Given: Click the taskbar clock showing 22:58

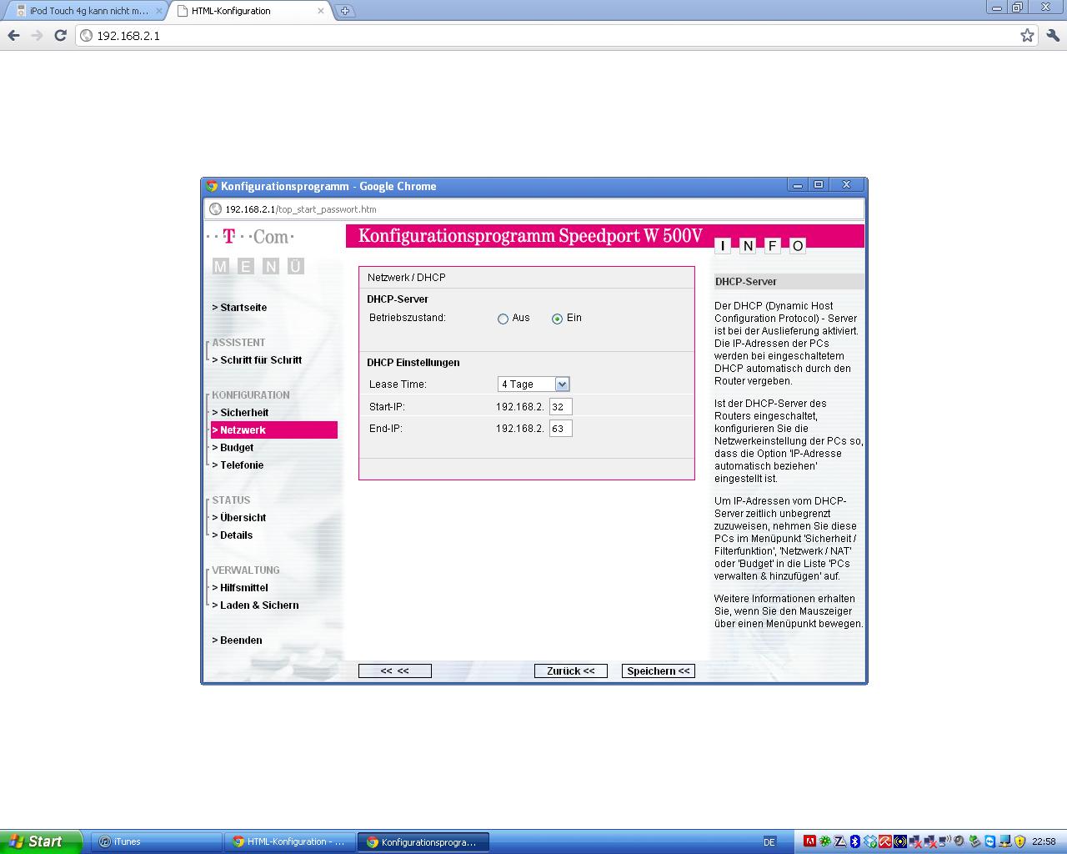Looking at the screenshot, I should pyautogui.click(x=1044, y=841).
